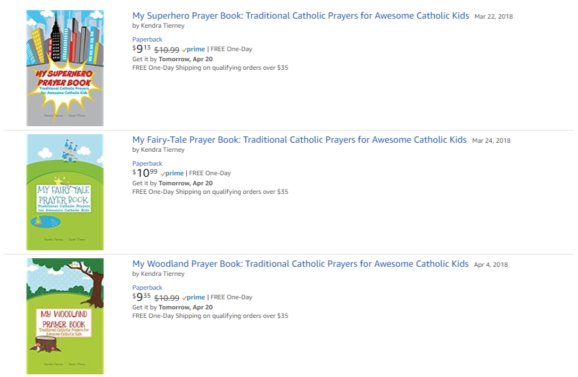Viewport: 578px width, 377px height.
Task: Click the Prime logo beside $10.99 Fairy-Tale price
Action: point(172,173)
